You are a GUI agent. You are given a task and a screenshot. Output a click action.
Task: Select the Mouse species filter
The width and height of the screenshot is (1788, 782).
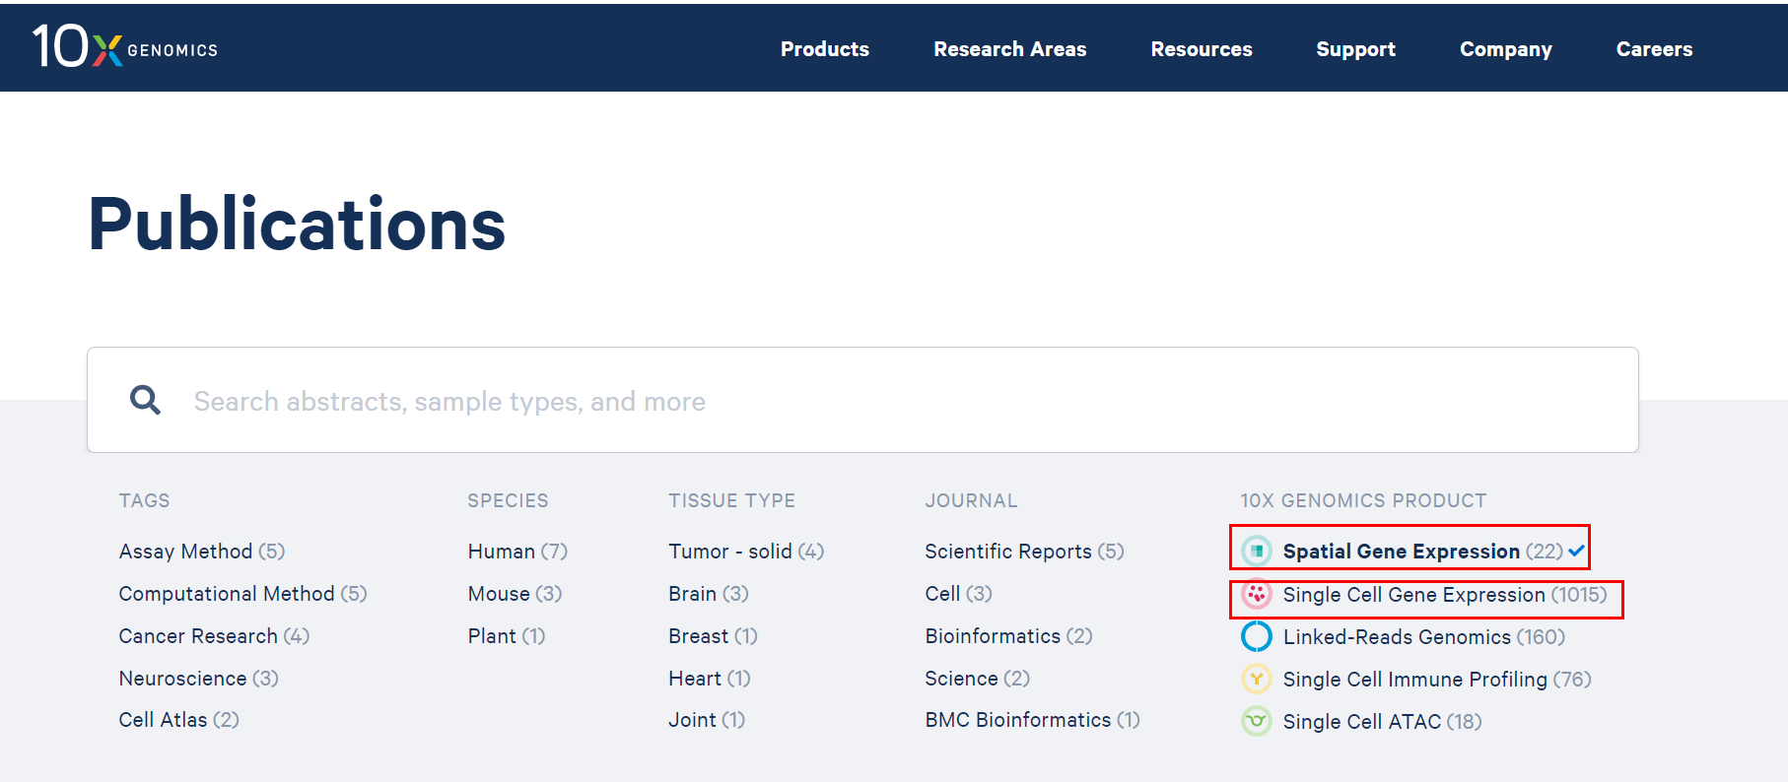(515, 594)
